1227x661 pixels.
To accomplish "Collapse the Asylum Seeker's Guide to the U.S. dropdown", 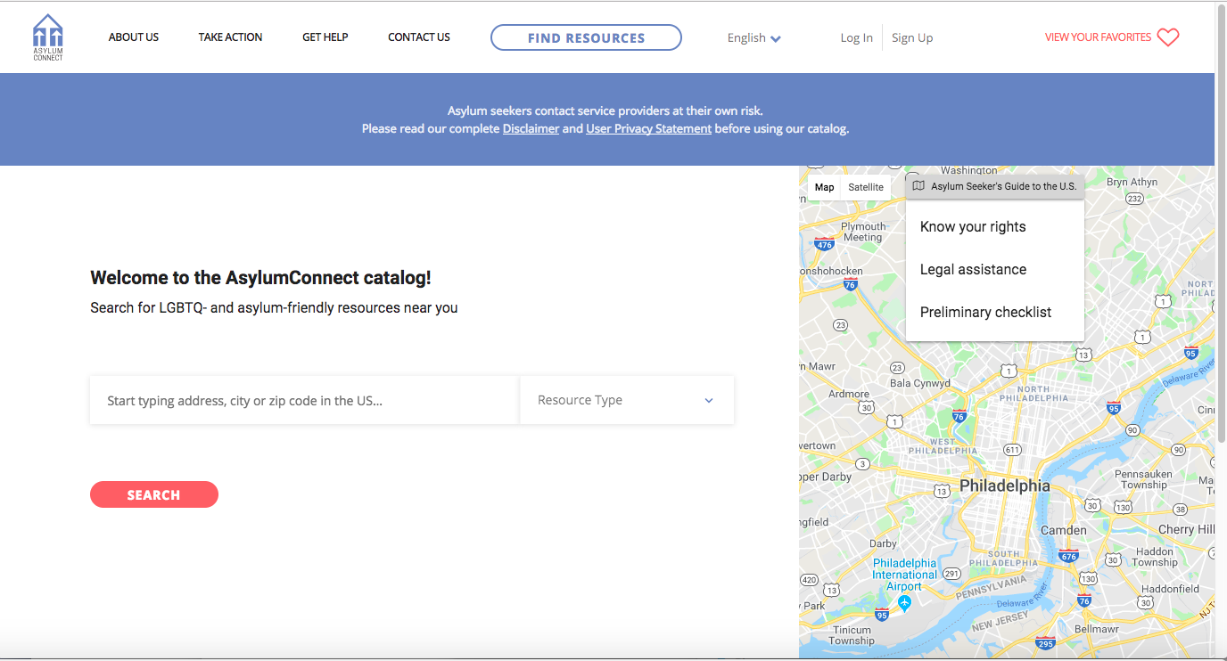I will tap(995, 186).
